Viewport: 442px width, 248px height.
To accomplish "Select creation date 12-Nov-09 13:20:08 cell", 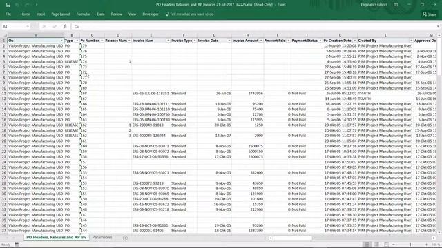I will [340, 46].
